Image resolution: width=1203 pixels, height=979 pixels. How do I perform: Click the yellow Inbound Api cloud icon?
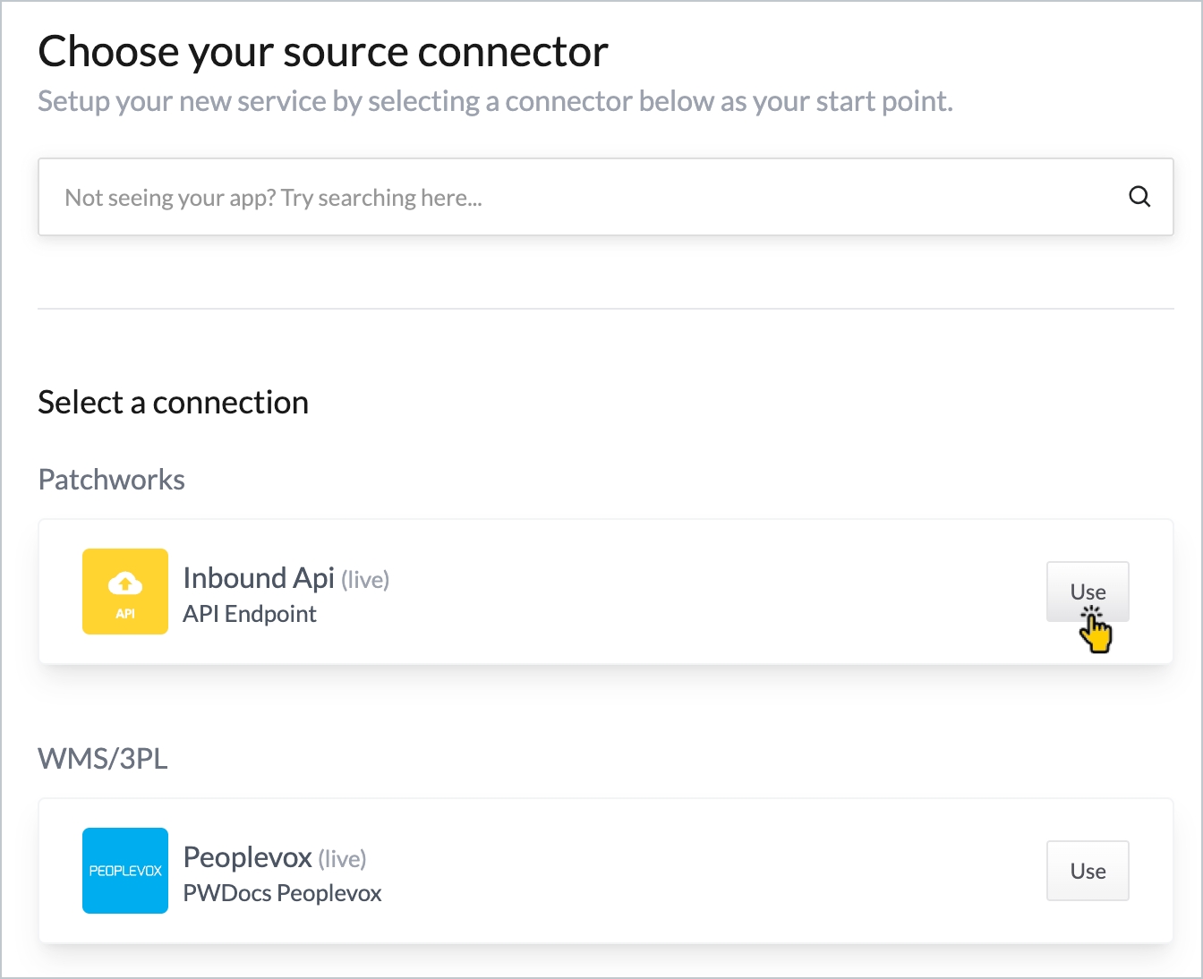(x=125, y=592)
